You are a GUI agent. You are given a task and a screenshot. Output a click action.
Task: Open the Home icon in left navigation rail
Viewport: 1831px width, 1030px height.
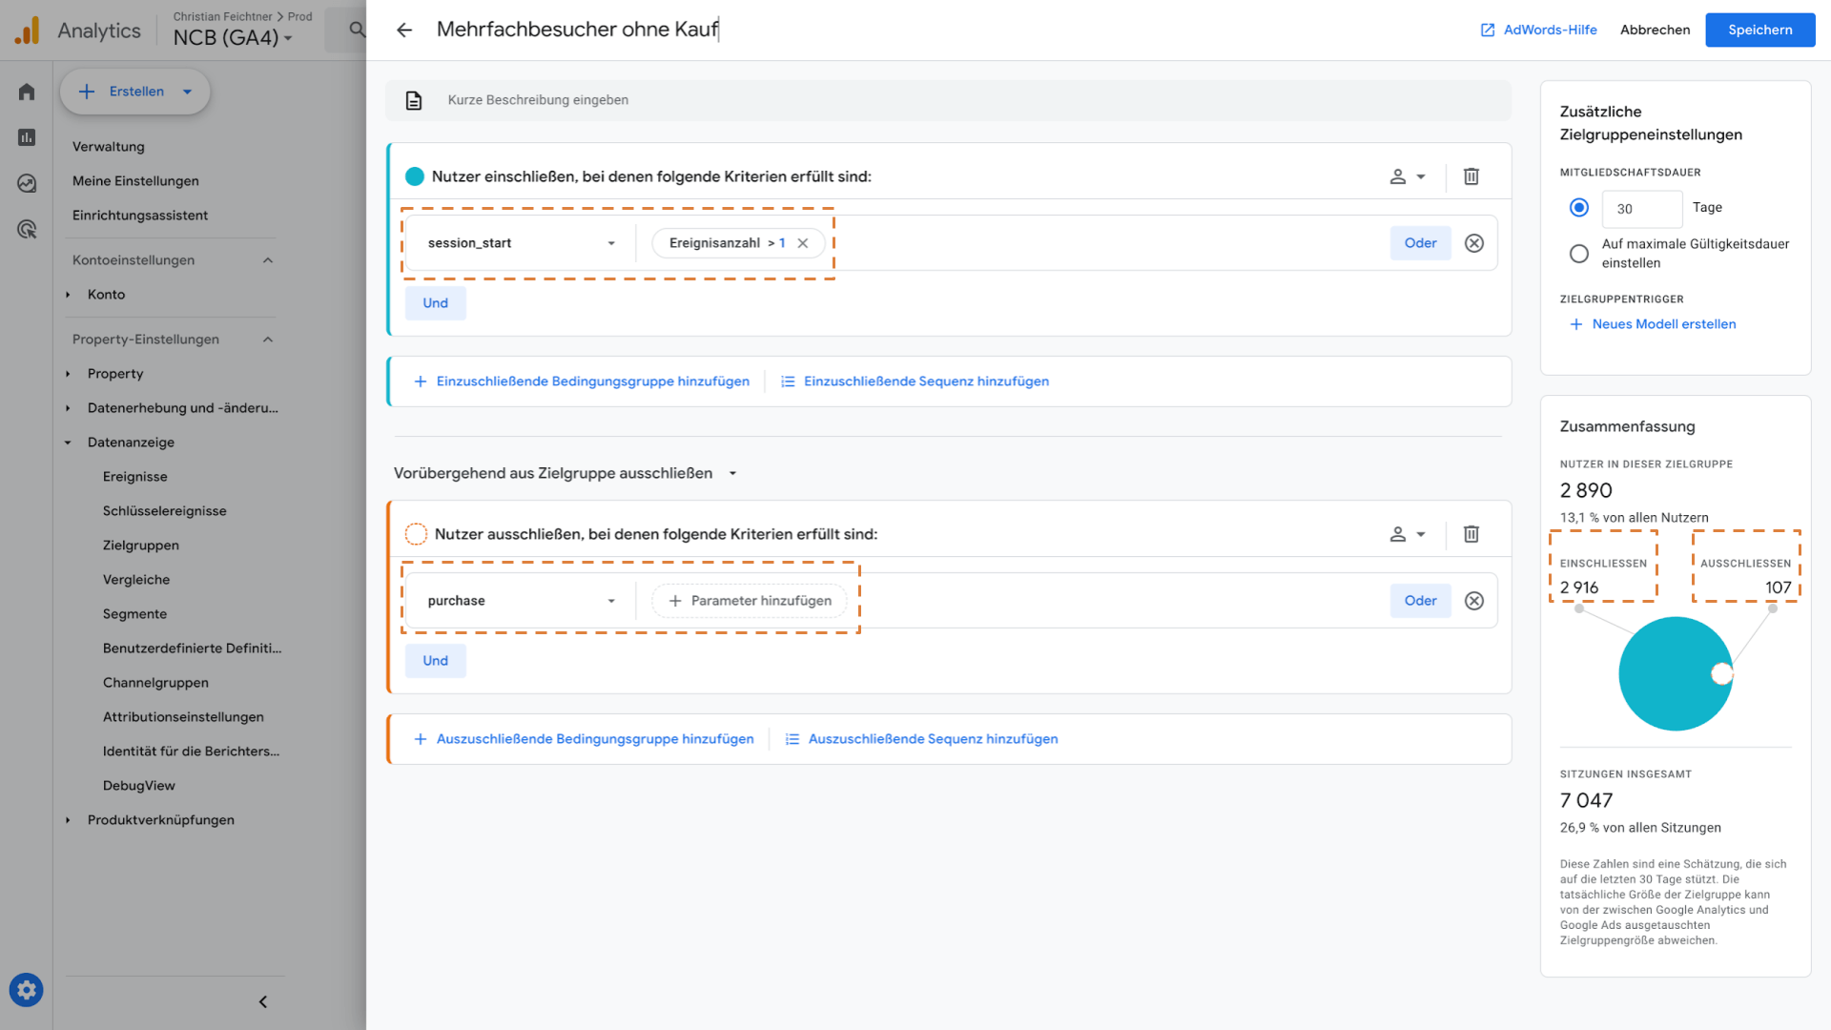coord(27,92)
